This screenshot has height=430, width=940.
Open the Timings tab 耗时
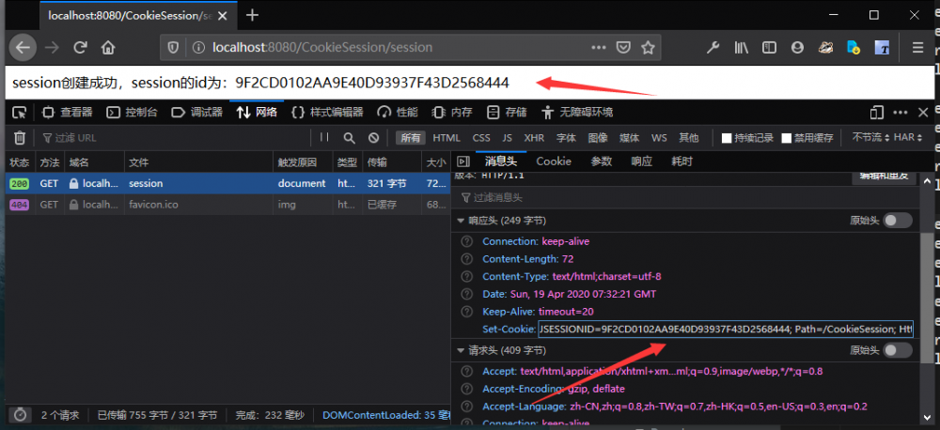682,161
